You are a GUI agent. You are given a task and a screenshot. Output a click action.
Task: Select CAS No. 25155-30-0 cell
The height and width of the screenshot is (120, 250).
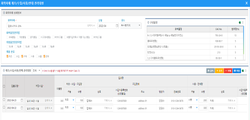(x=219, y=47)
